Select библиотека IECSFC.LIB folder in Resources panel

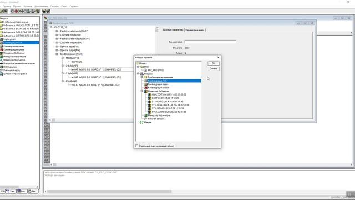click(21, 29)
